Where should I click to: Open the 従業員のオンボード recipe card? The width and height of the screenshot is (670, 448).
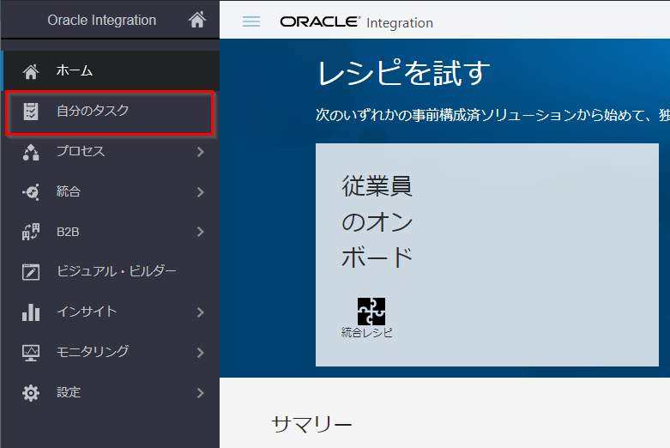click(x=486, y=254)
